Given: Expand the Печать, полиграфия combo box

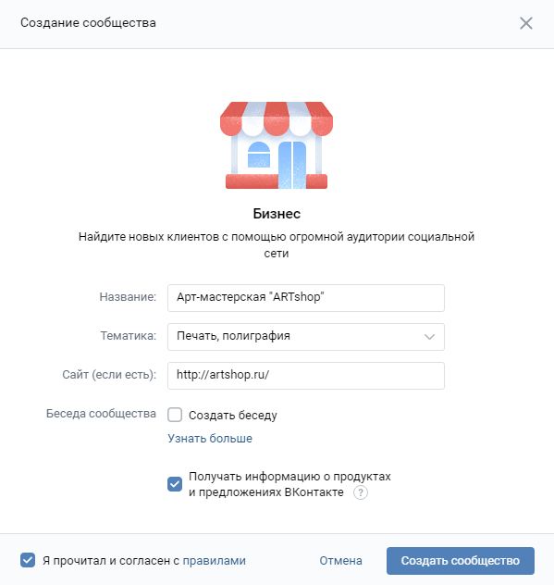Looking at the screenshot, I should 306,337.
